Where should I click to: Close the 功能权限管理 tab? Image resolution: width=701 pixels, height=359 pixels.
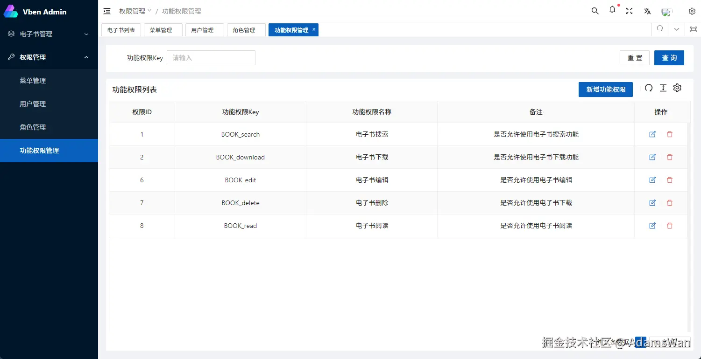tap(314, 29)
